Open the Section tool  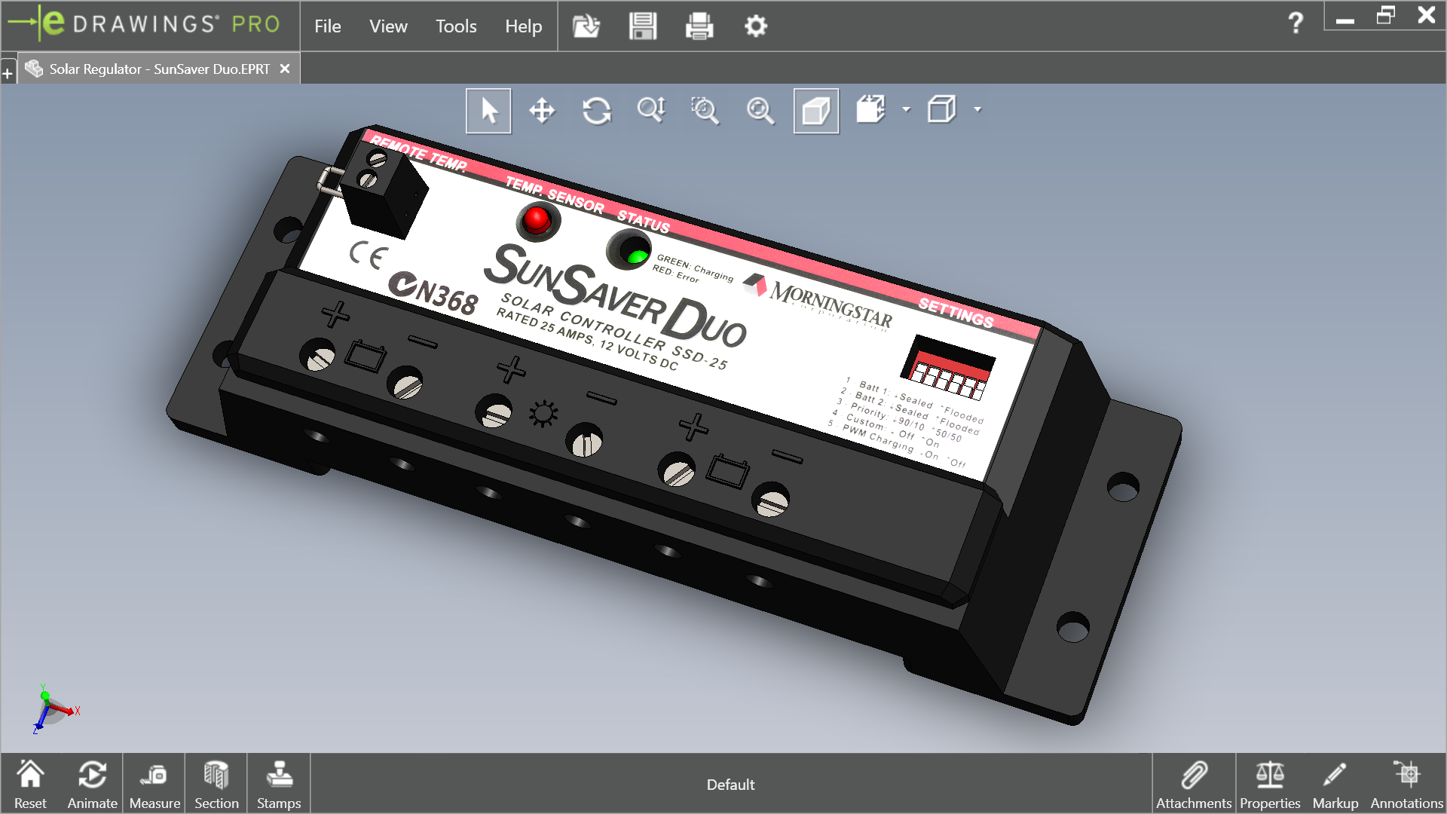pos(216,784)
